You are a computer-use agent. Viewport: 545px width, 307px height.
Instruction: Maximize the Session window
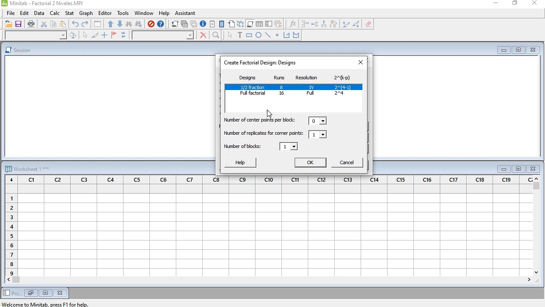[x=518, y=50]
